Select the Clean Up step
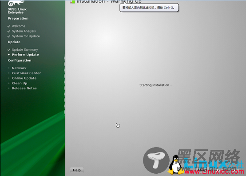246x176 pixels. point(20,83)
